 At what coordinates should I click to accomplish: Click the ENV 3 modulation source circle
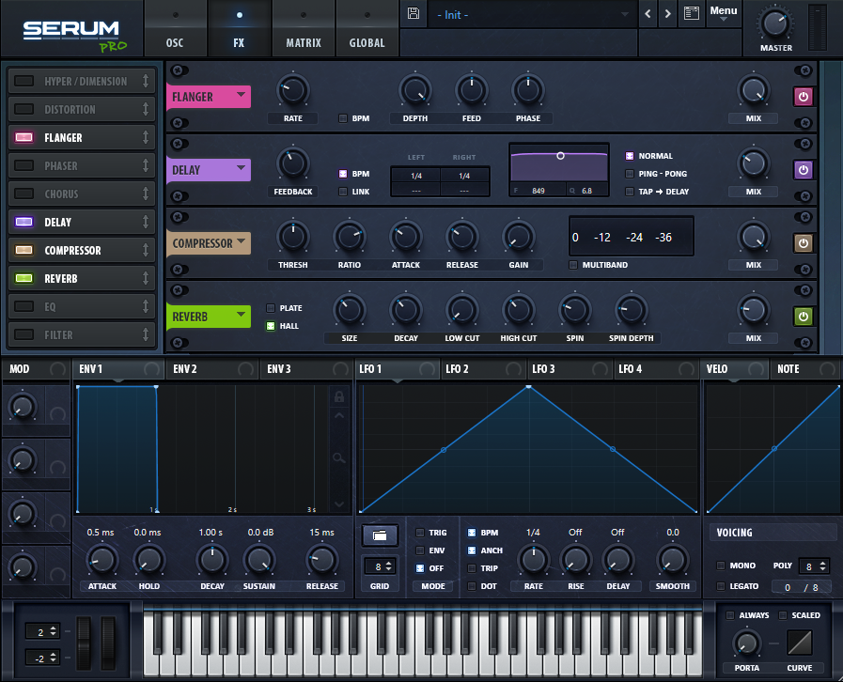[x=340, y=369]
